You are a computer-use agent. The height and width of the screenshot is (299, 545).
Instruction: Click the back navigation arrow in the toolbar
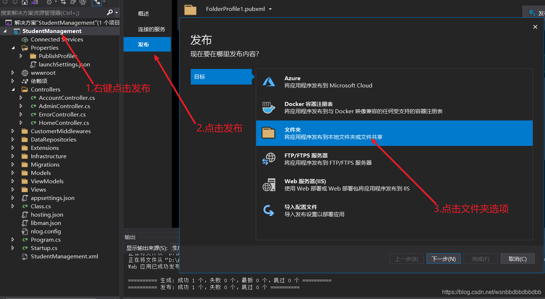click(5, 3)
